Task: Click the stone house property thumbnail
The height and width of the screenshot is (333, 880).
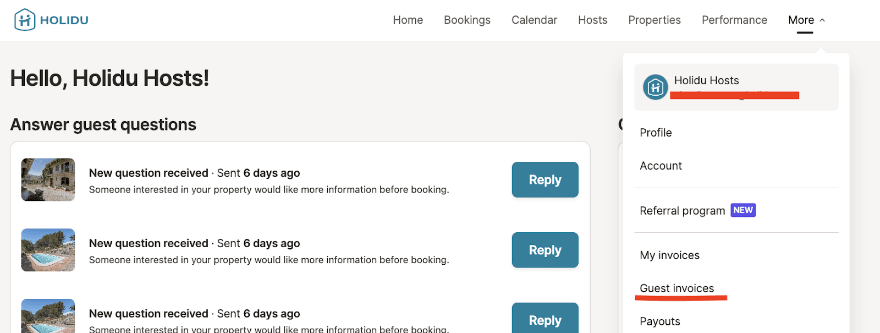Action: coord(48,180)
